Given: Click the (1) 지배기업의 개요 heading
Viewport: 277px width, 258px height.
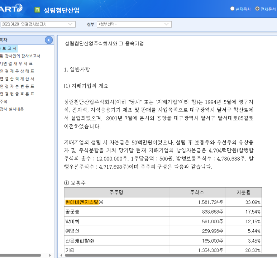Looking at the screenshot, I should 86,86.
